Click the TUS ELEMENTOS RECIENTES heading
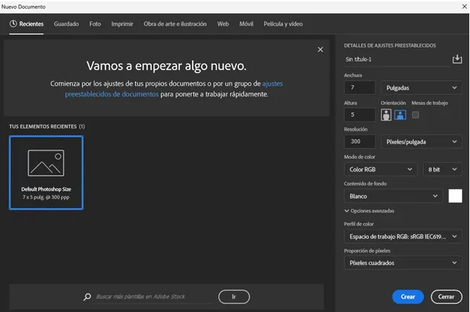The height and width of the screenshot is (312, 470). tap(47, 126)
